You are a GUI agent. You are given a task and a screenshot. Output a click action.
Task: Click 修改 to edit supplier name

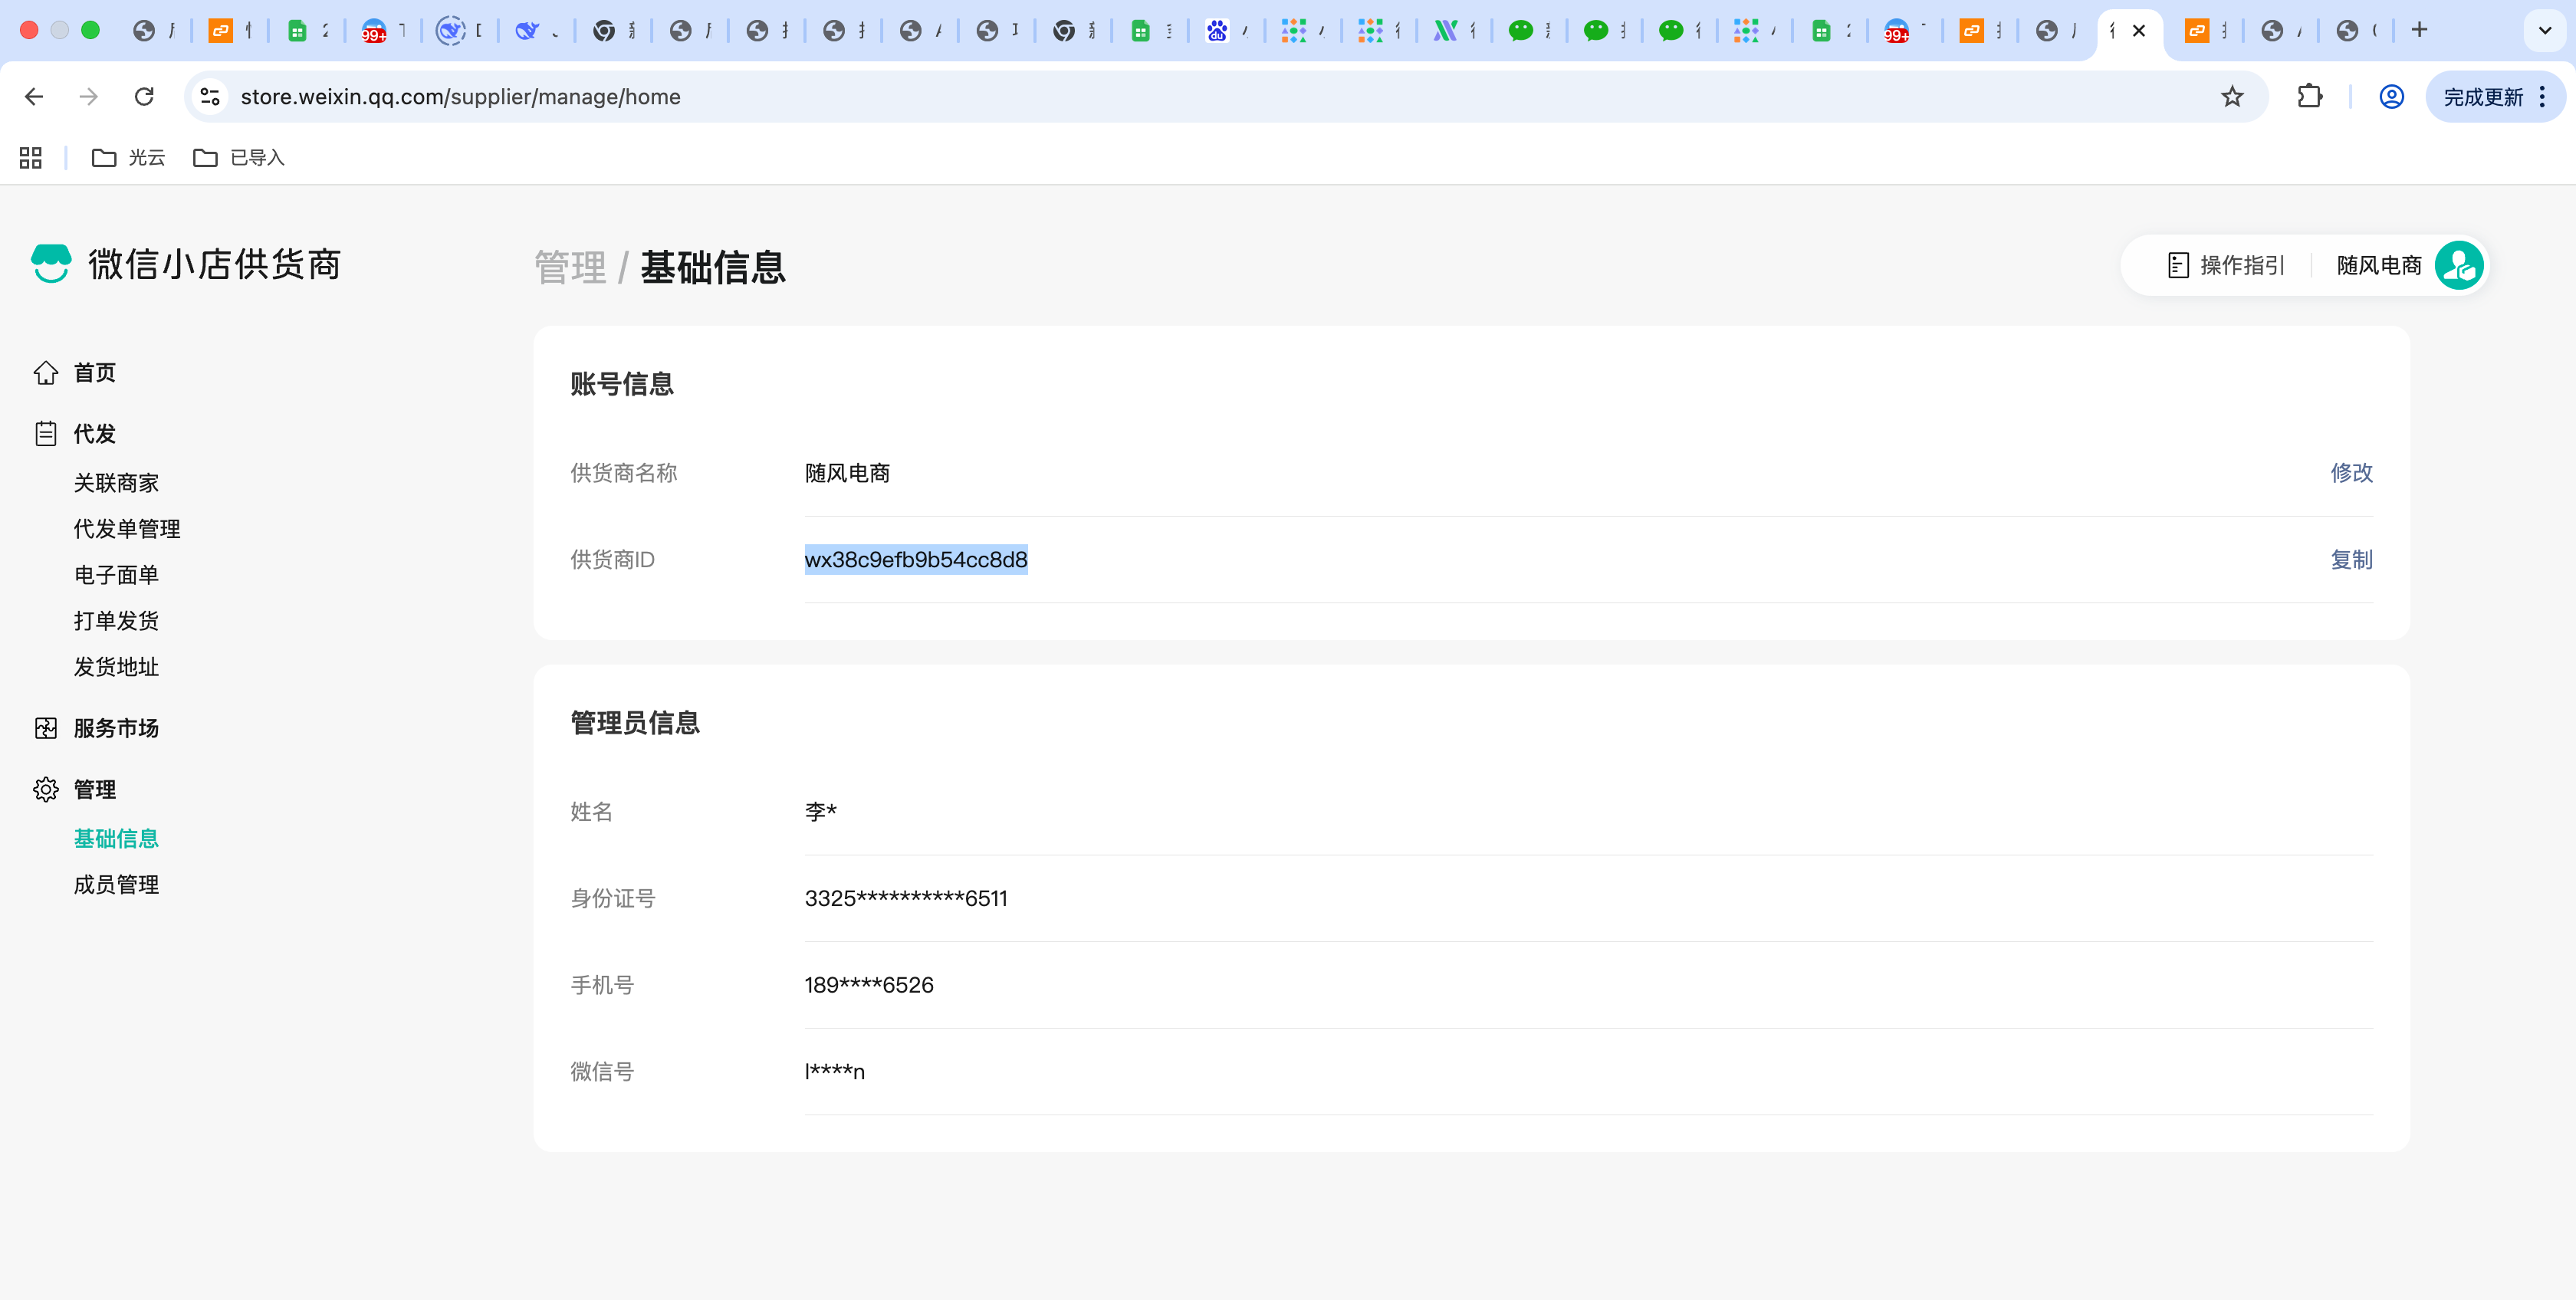[x=2350, y=473]
